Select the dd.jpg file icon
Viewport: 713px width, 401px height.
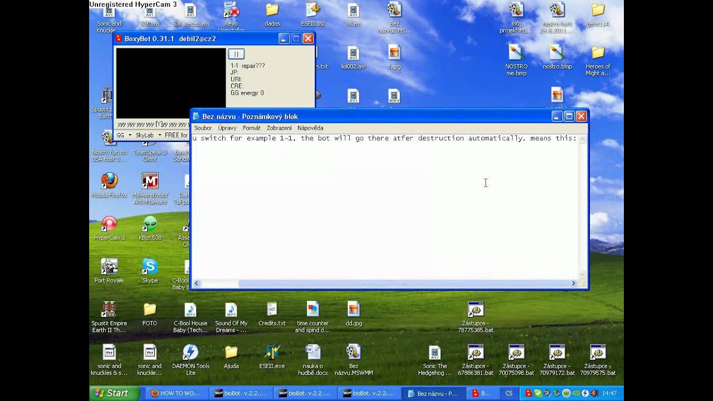353,314
